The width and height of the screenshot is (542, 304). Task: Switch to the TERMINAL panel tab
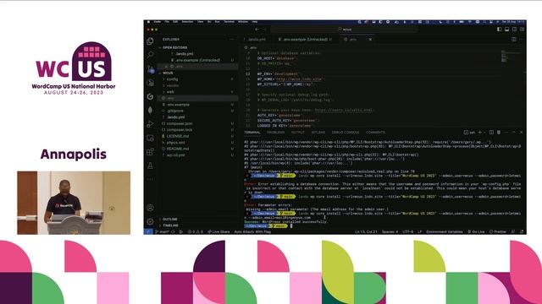click(252, 133)
